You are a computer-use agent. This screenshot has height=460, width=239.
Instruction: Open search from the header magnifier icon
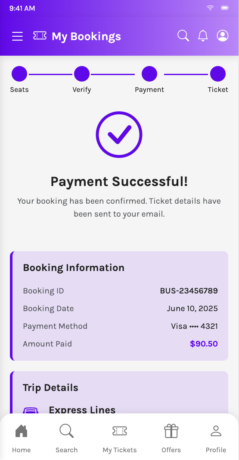click(x=183, y=36)
